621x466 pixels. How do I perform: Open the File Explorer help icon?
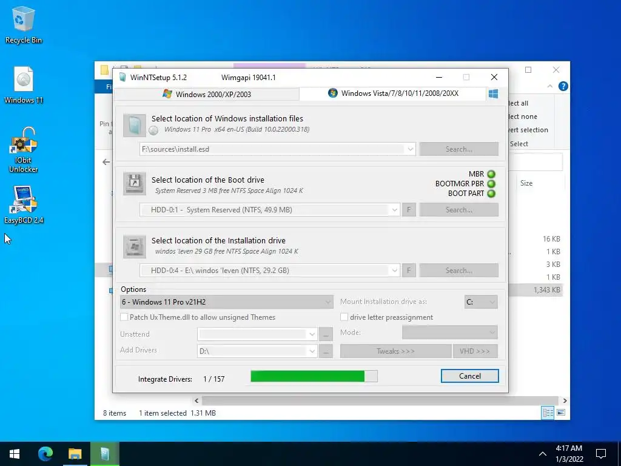pos(563,86)
